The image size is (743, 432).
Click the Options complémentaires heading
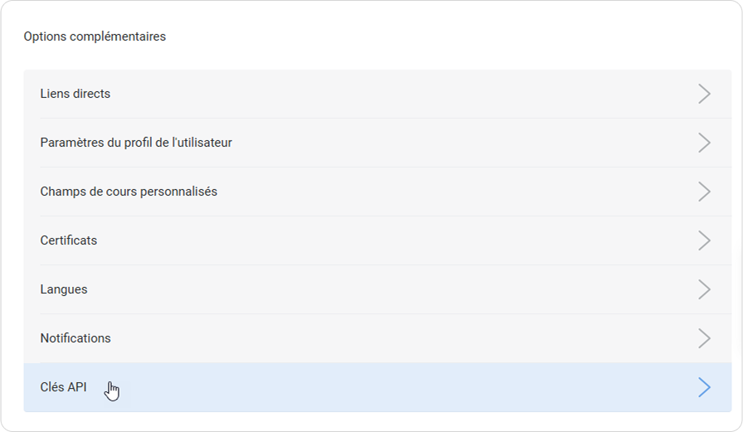point(95,36)
